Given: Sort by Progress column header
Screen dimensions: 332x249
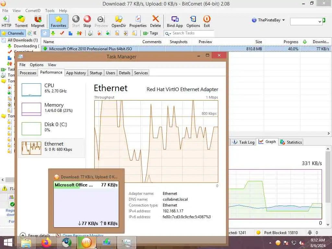Looking at the screenshot, I should pyautogui.click(x=291, y=42).
